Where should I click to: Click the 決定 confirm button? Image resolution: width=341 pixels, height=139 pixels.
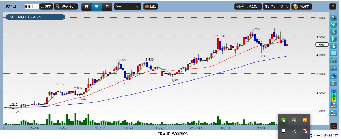coord(46,7)
